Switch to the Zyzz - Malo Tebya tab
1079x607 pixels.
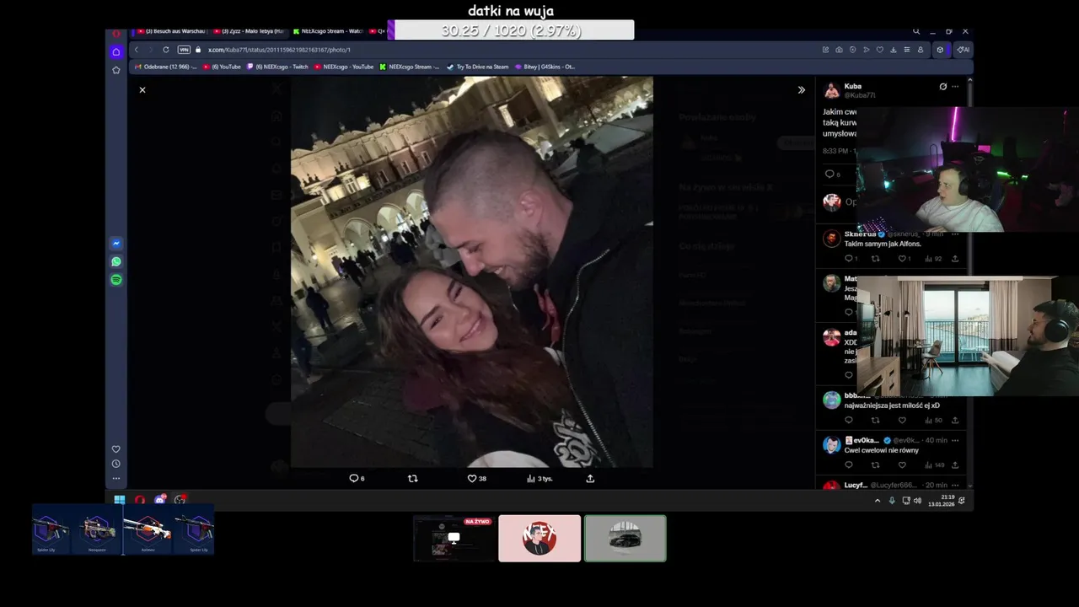tap(250, 31)
